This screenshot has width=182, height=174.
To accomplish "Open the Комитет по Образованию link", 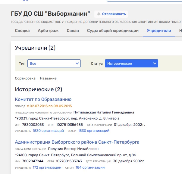I will click(x=43, y=99).
